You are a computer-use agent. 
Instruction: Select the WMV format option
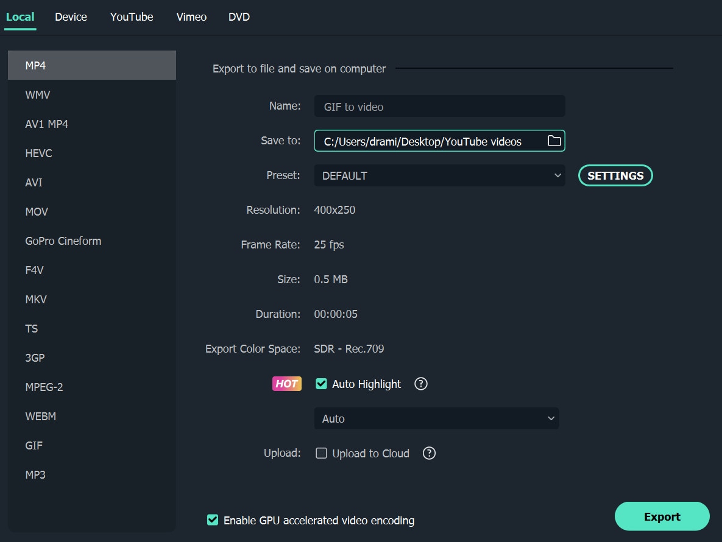(x=38, y=94)
